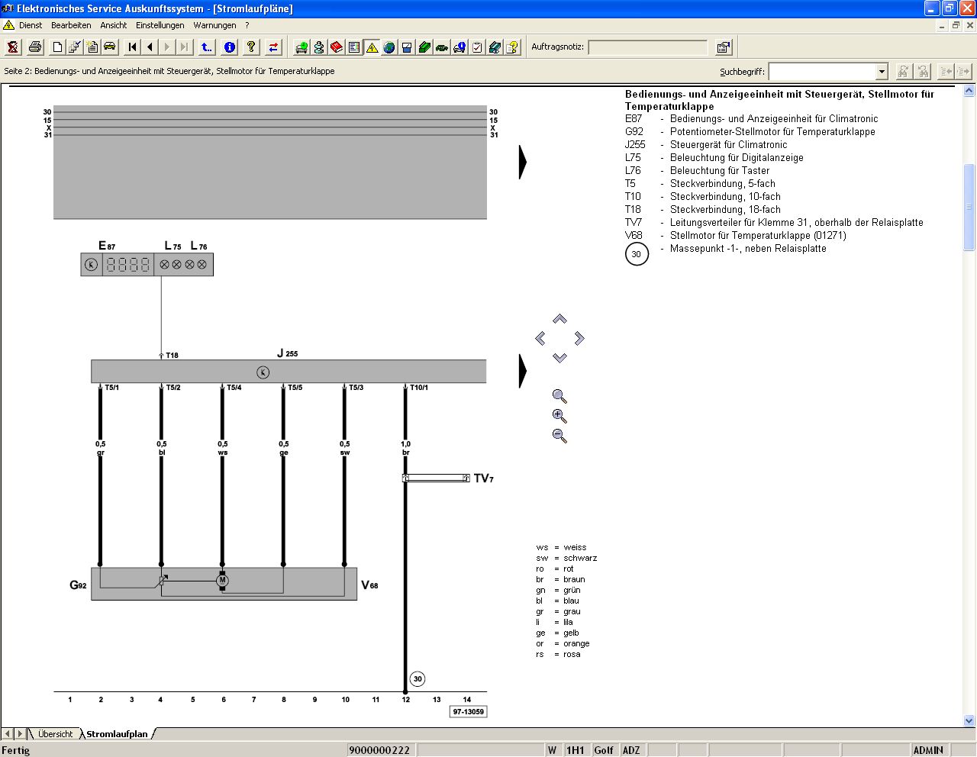Open the red book toolbar icon
This screenshot has height=757, width=977.
337,47
